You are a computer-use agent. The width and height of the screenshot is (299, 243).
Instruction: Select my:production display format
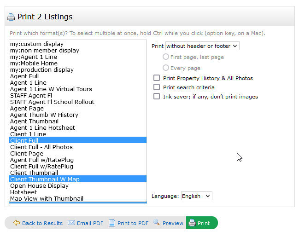78,69
